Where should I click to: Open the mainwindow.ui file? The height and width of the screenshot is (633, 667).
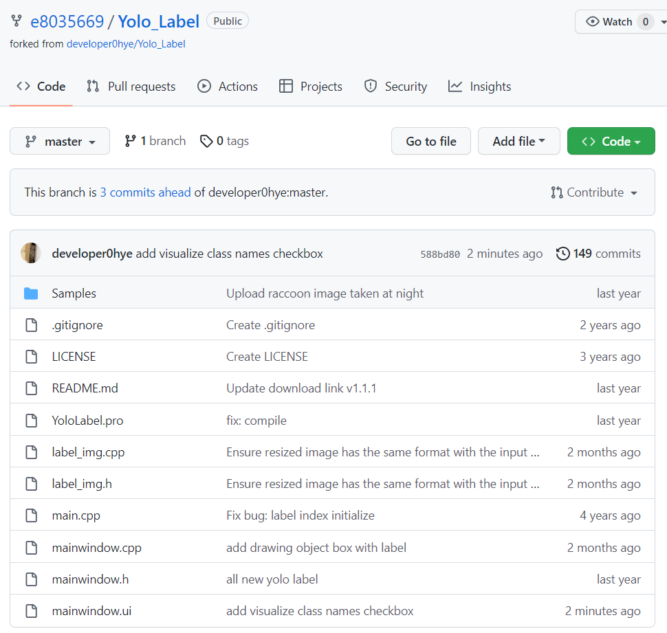click(91, 611)
